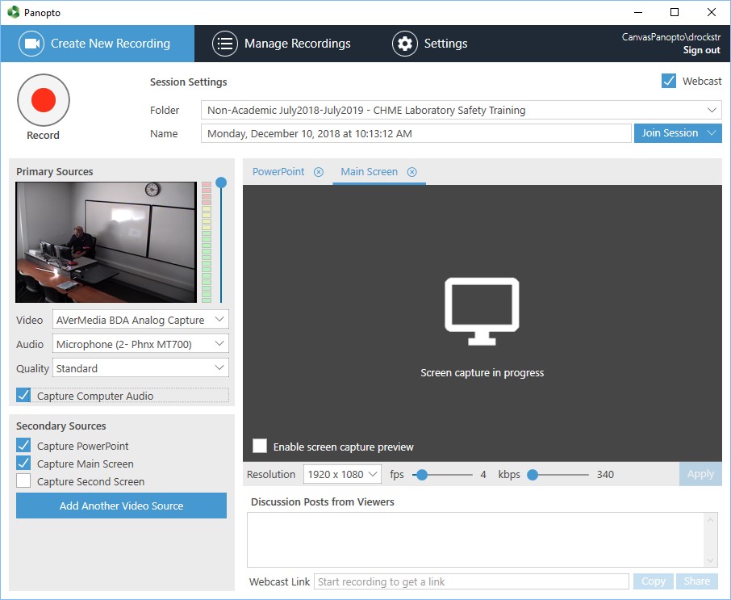
Task: Click the red Record button
Action: (x=44, y=100)
